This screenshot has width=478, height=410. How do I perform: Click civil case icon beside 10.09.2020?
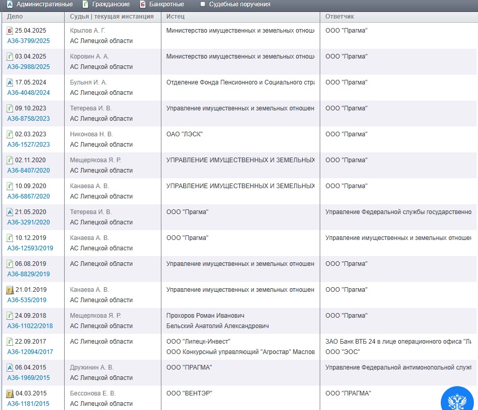click(10, 186)
